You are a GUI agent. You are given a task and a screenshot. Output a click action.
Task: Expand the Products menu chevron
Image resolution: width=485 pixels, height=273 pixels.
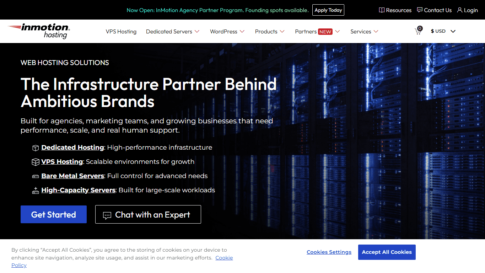click(x=282, y=32)
